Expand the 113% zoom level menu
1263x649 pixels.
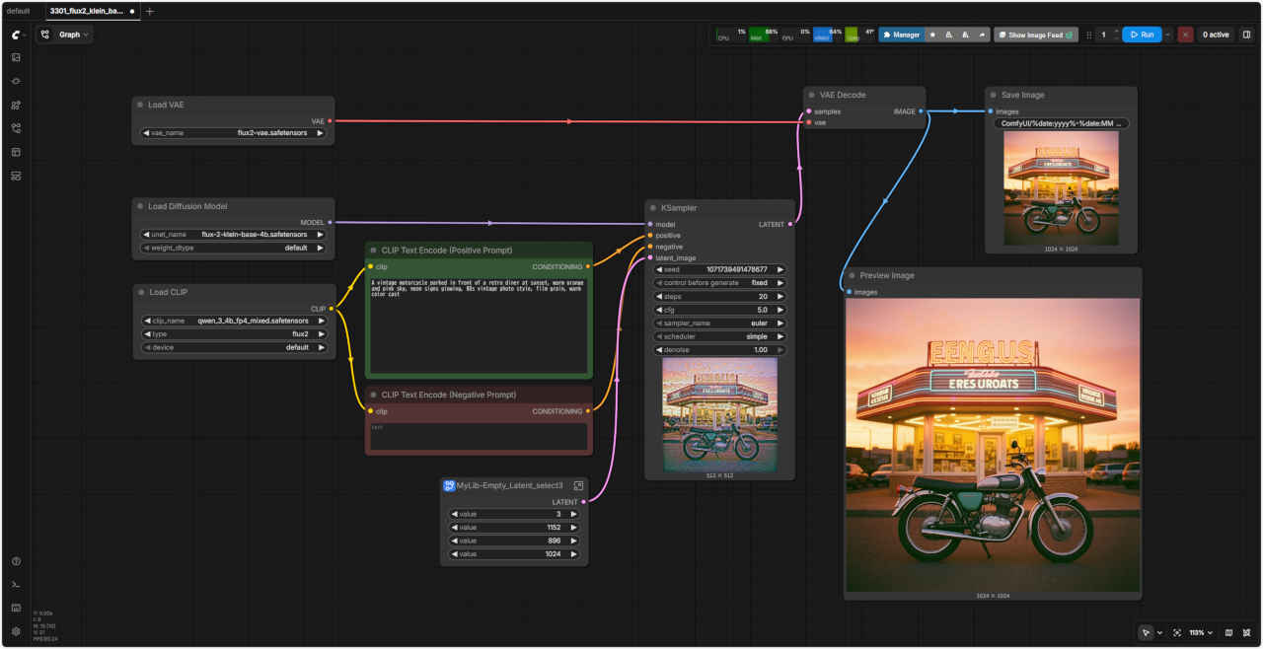tap(1201, 632)
